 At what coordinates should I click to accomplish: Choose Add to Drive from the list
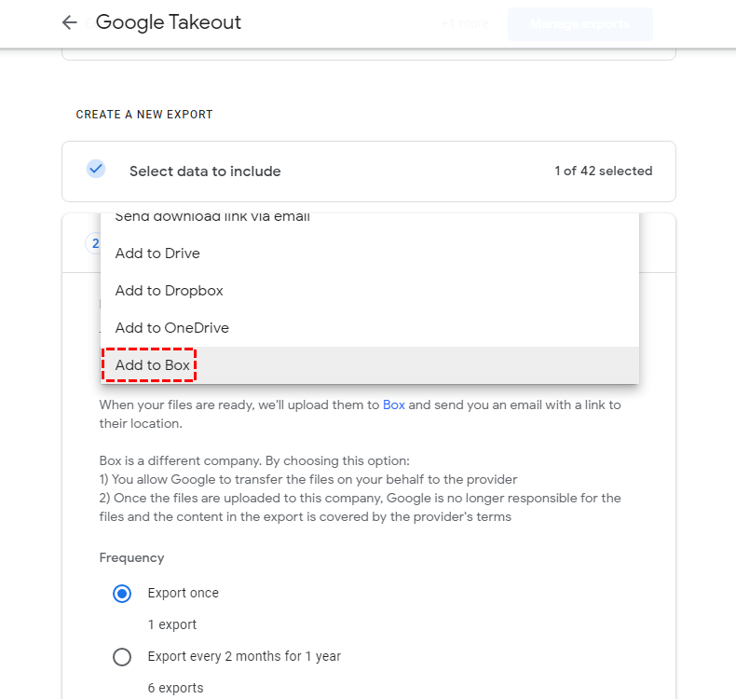pos(157,254)
